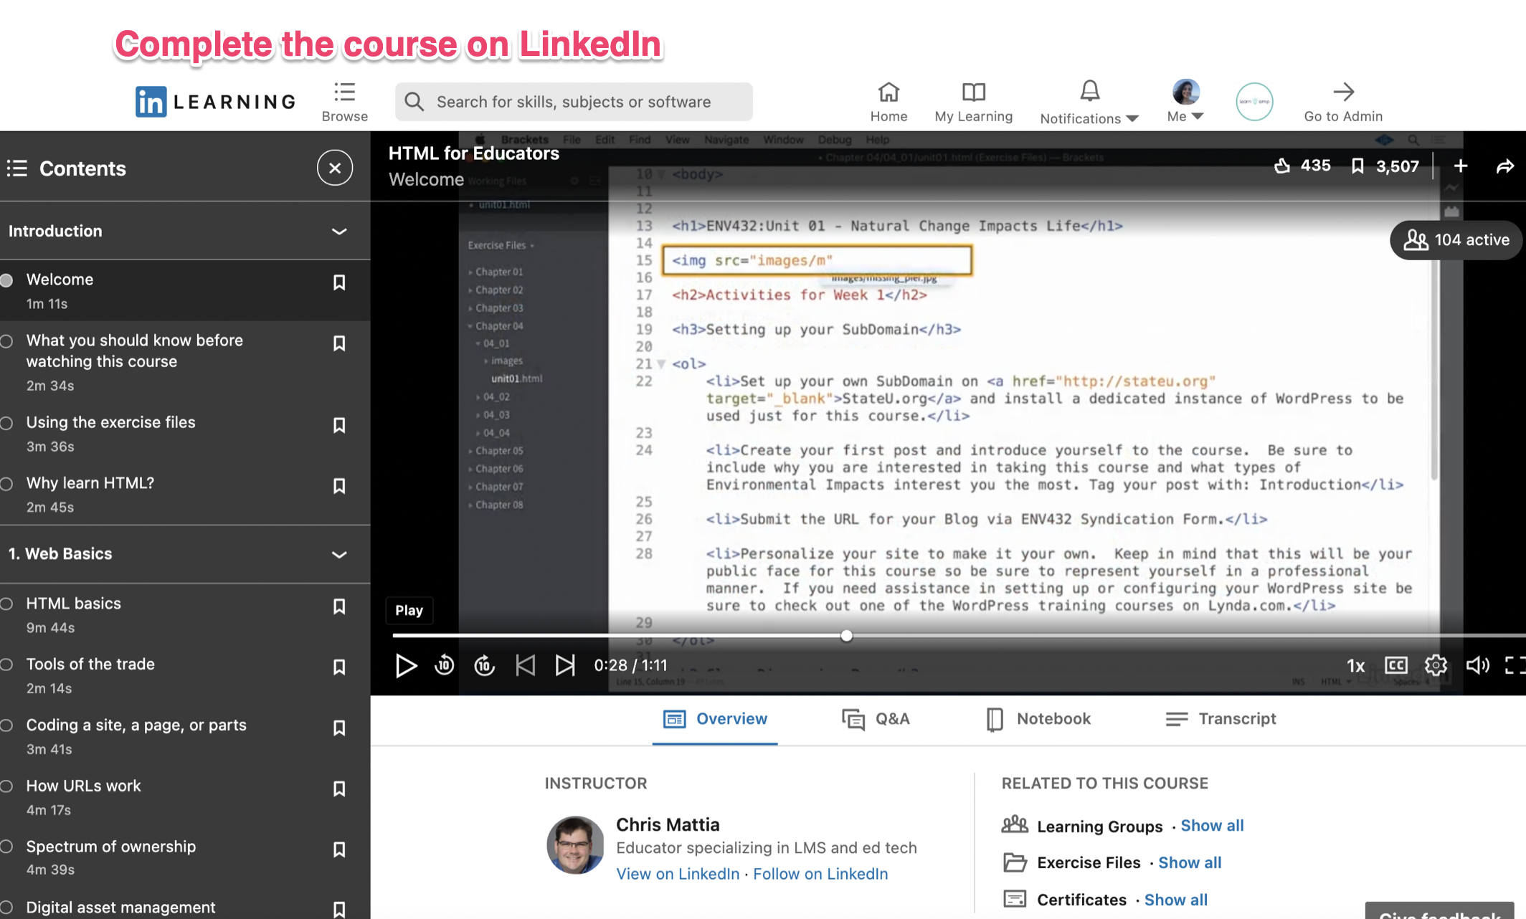
Task: Open the Browse menu icon
Action: coord(344,92)
